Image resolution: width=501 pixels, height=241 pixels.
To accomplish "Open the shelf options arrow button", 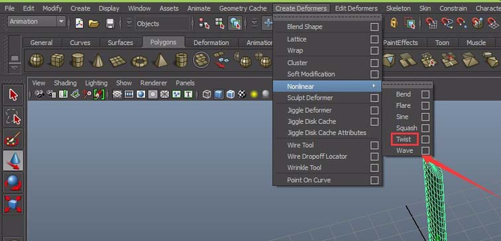I will tap(15, 68).
